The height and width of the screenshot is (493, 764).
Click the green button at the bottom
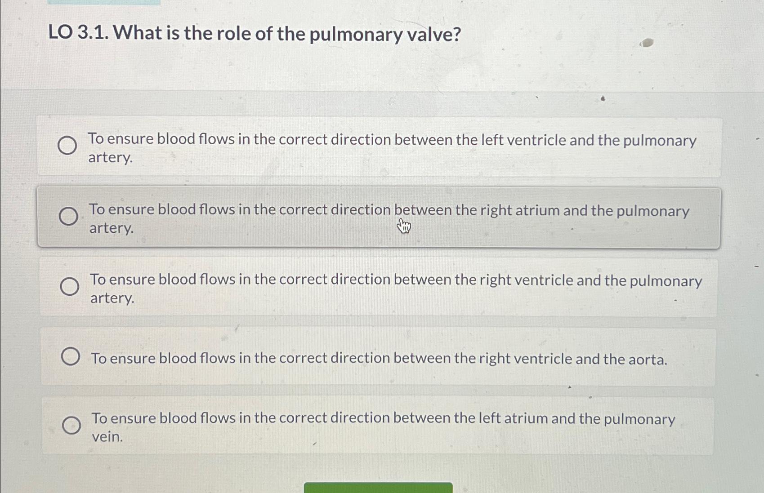point(379,488)
